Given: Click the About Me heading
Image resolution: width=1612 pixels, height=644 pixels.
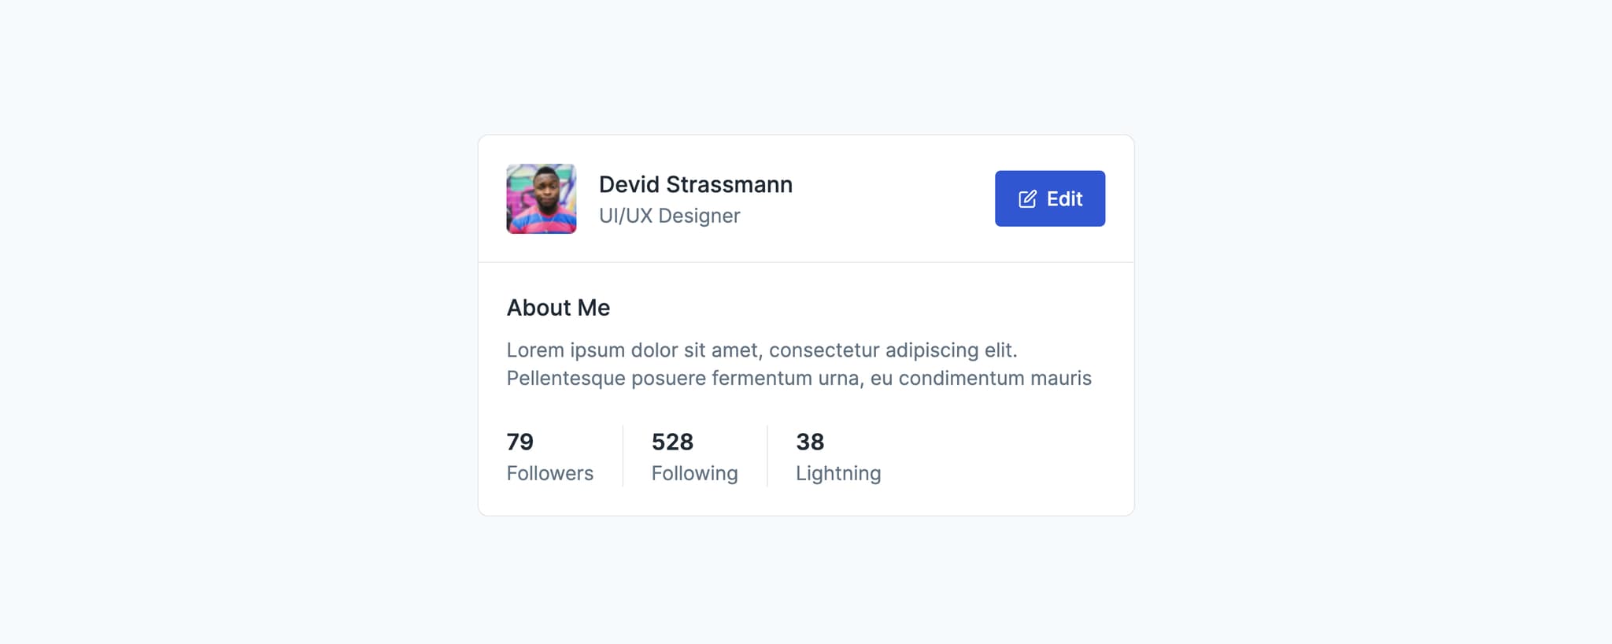Looking at the screenshot, I should pyautogui.click(x=558, y=308).
